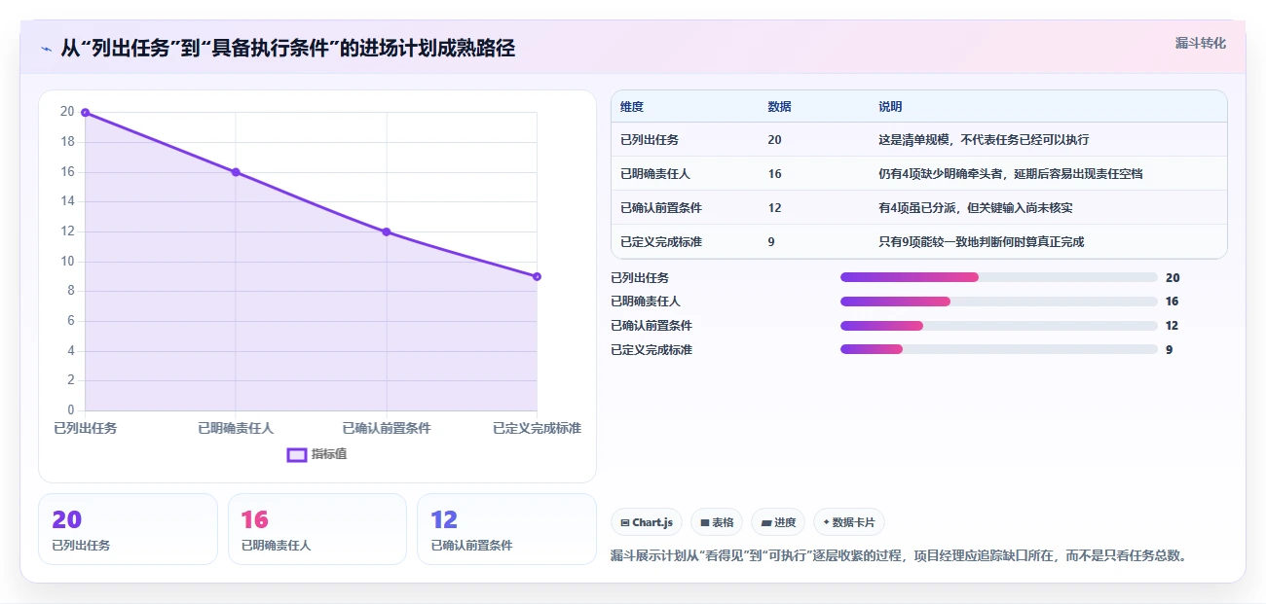Click the y-axis tick label 0
Viewport: 1266px width, 604px height.
point(71,410)
